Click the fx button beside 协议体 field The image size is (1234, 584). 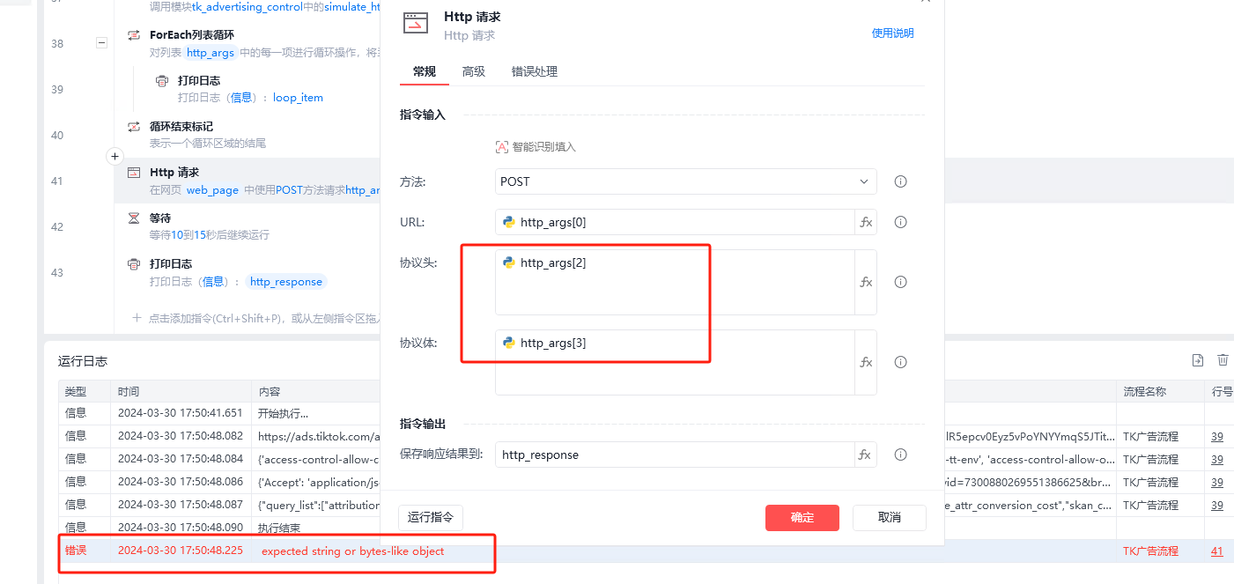pyautogui.click(x=866, y=362)
